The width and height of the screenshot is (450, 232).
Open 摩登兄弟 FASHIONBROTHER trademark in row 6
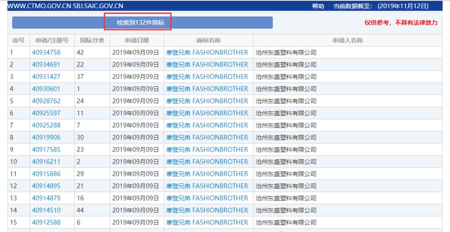tap(207, 113)
